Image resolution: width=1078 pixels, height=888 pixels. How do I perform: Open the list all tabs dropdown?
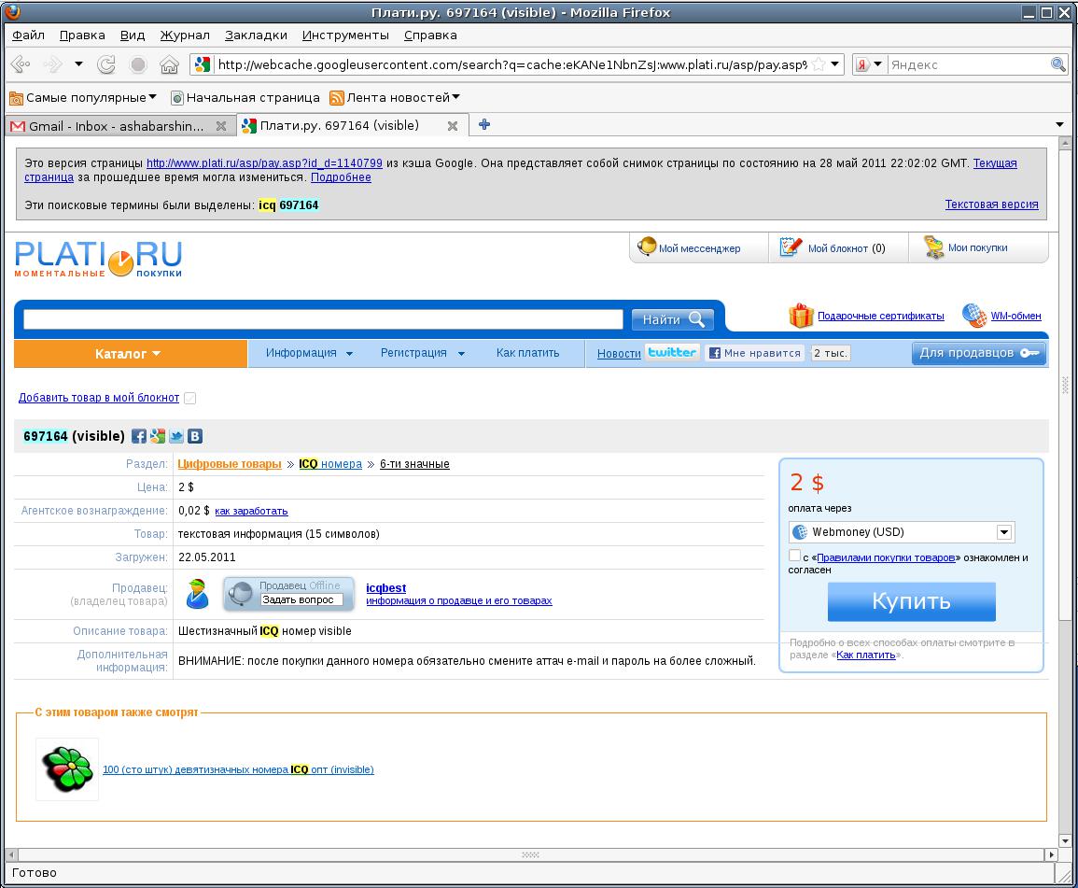tap(1059, 124)
